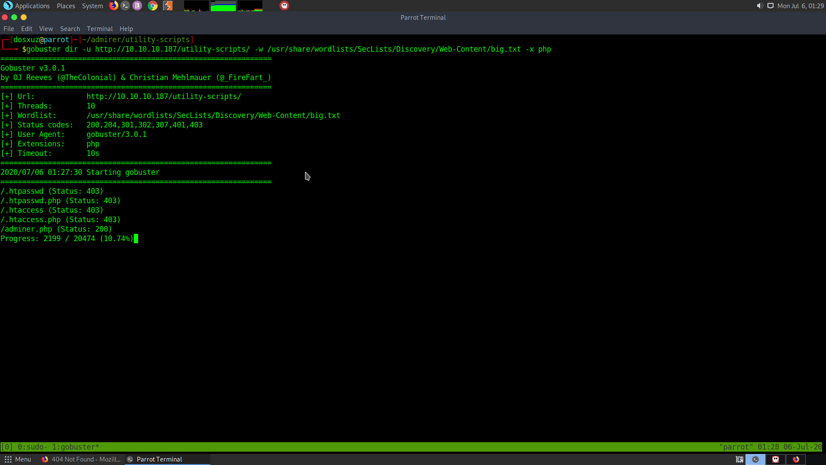This screenshot has width=826, height=465.
Task: Click the volume speaker icon
Action: click(760, 6)
